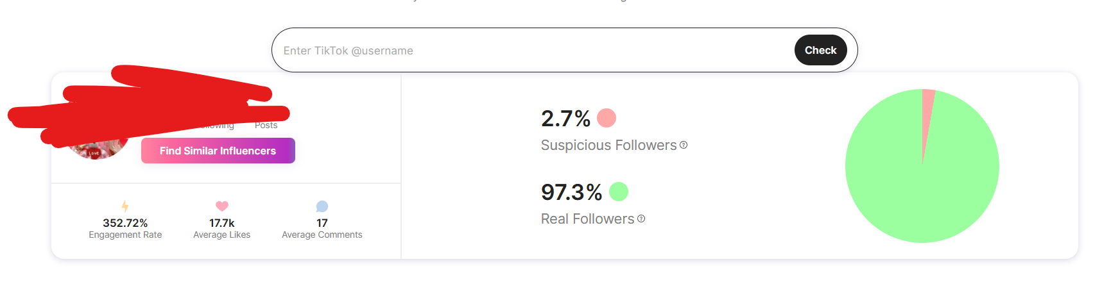
Task: Click the Real Followers label text
Action: click(587, 219)
